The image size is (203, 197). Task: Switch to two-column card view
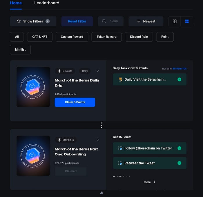click(175, 21)
